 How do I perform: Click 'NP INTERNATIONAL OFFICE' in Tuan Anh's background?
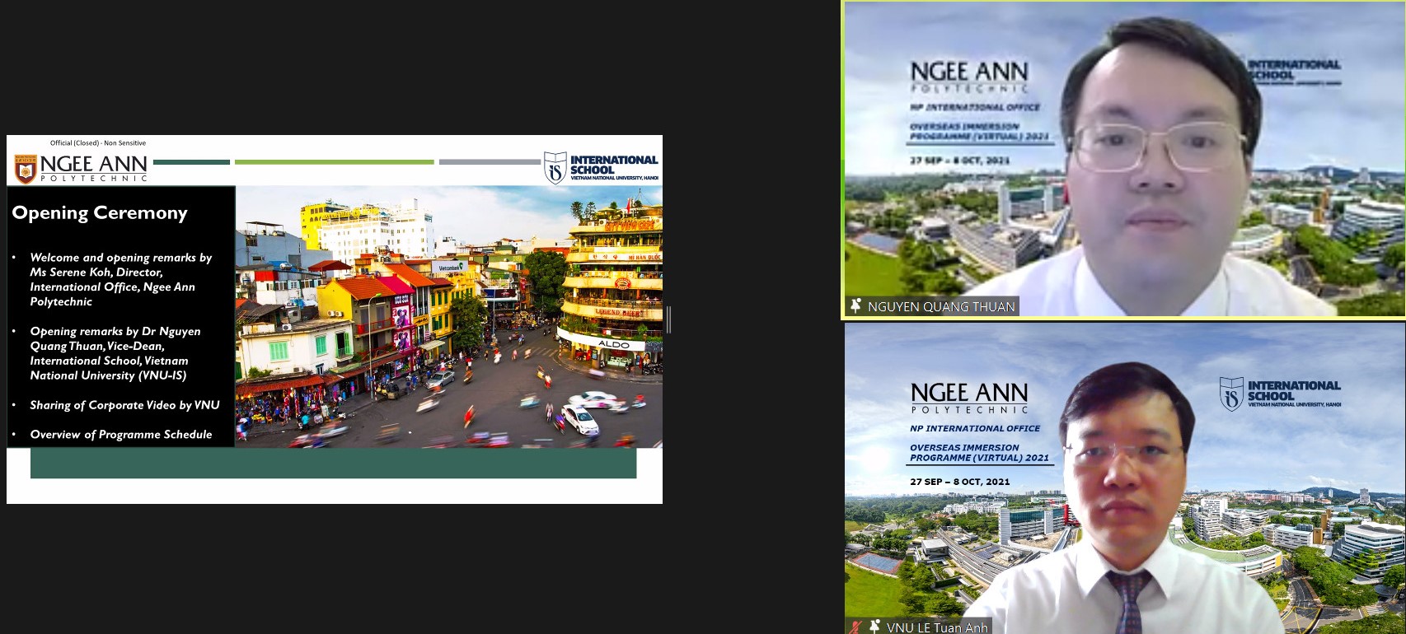[975, 428]
